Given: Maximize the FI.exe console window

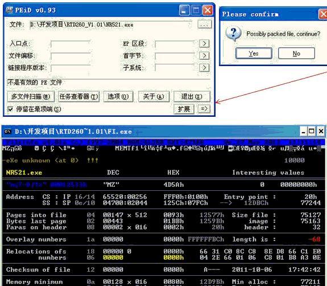Looking at the screenshot, I should point(312,132).
